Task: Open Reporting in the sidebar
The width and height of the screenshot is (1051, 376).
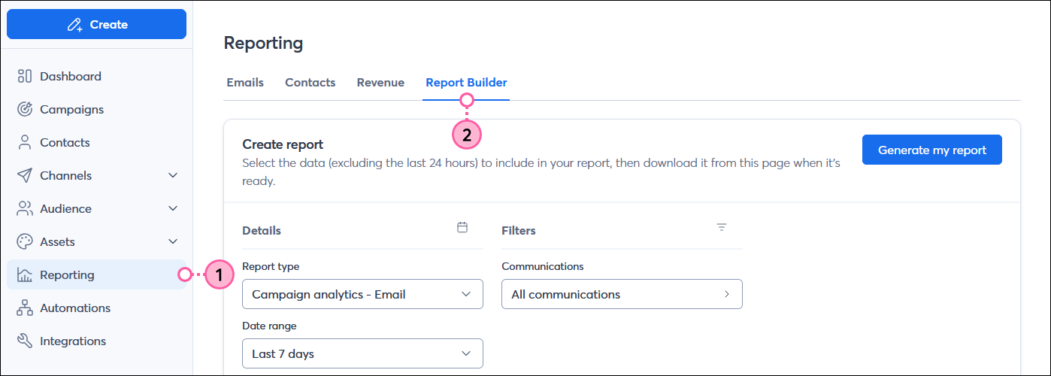Action: [x=96, y=274]
